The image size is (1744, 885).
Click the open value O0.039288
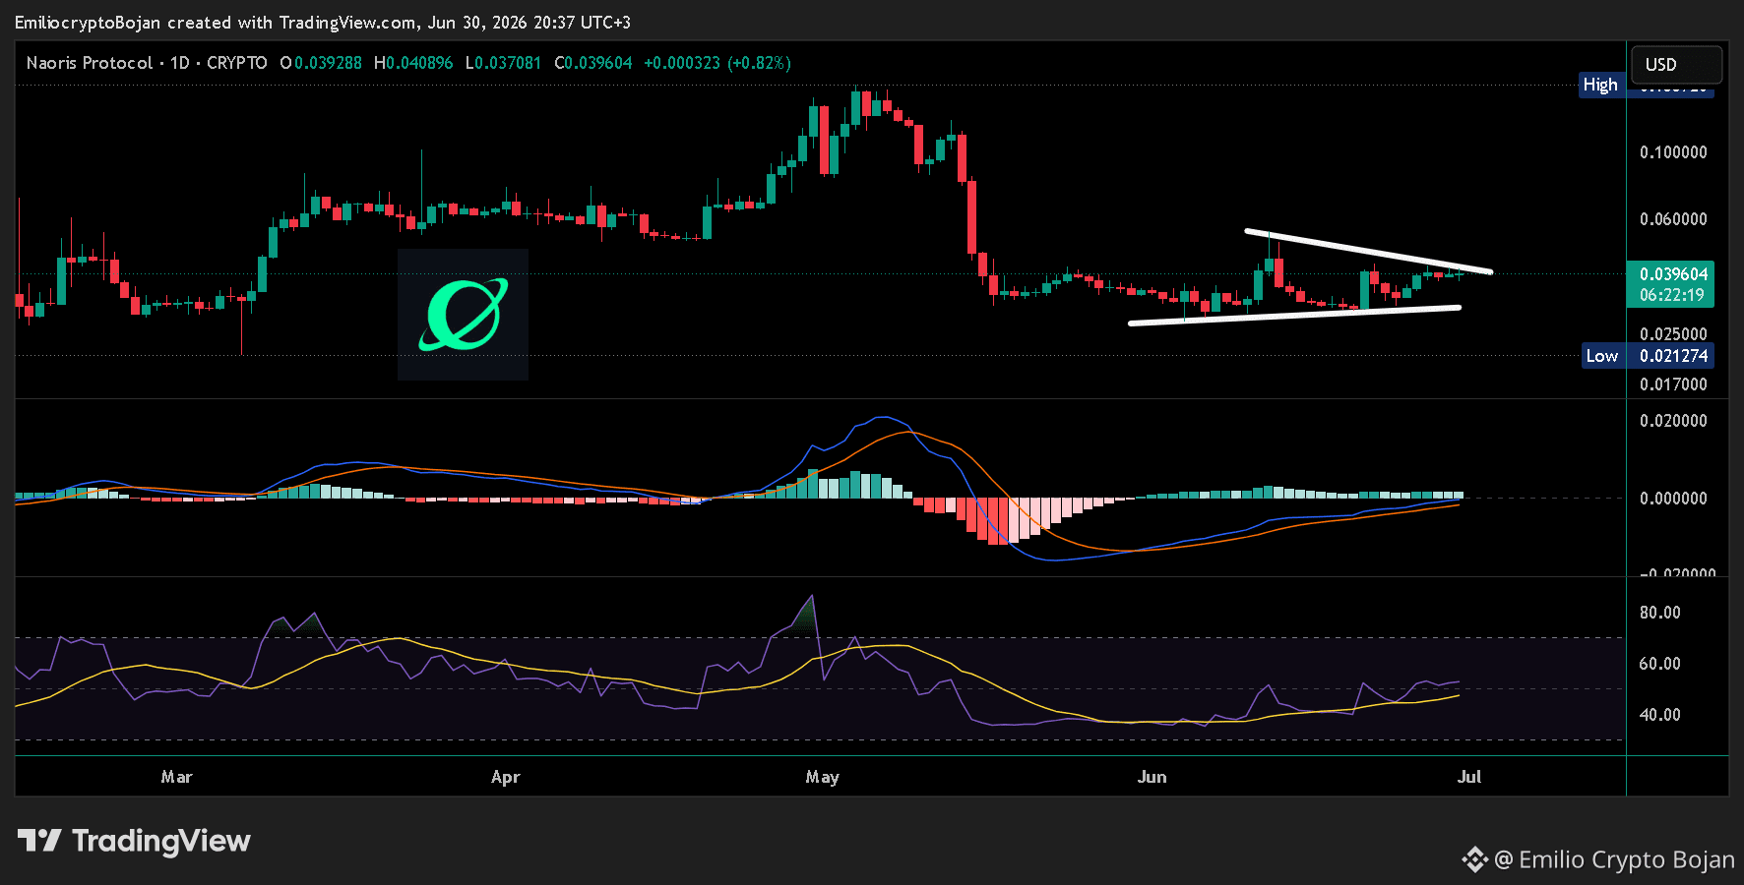click(x=321, y=63)
